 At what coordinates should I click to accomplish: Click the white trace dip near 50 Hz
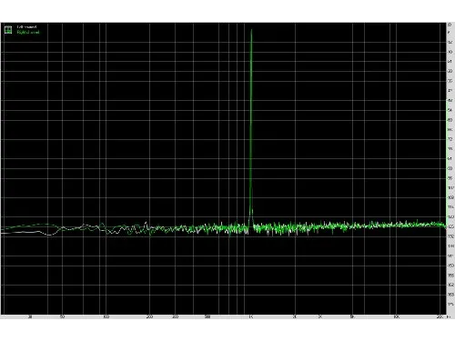click(49, 235)
